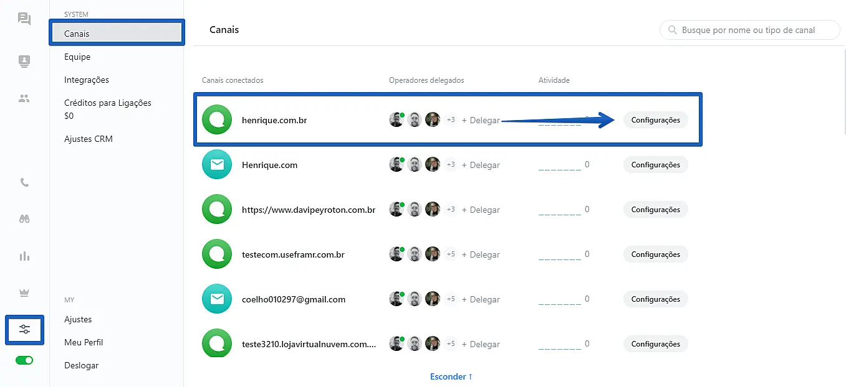Viewport: 846px width, 387px height.
Task: Open the bar chart statistics icon
Action: pos(24,256)
